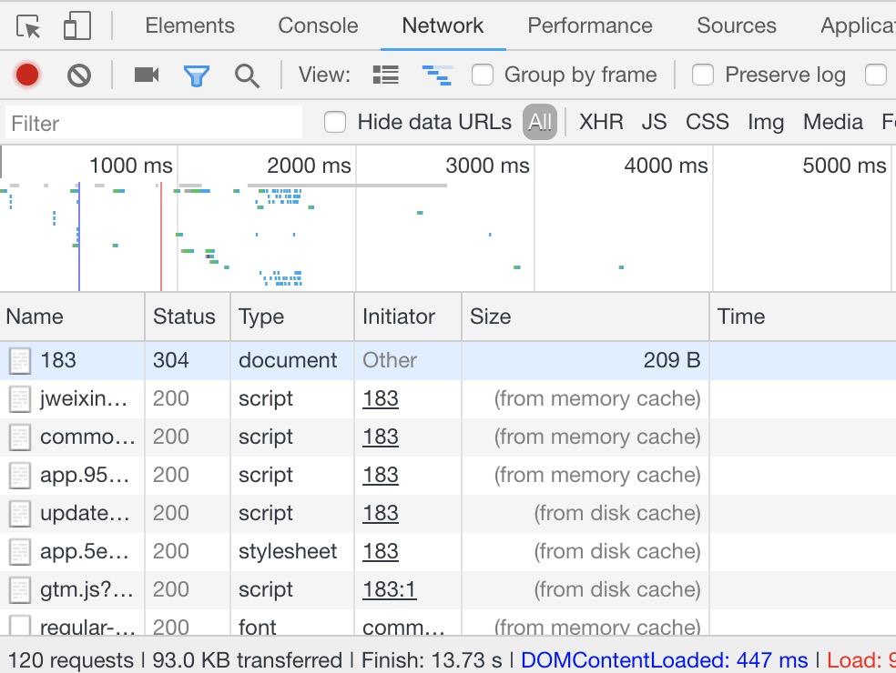Toggle the blue filter funnel icon
The height and width of the screenshot is (673, 896).
[197, 75]
